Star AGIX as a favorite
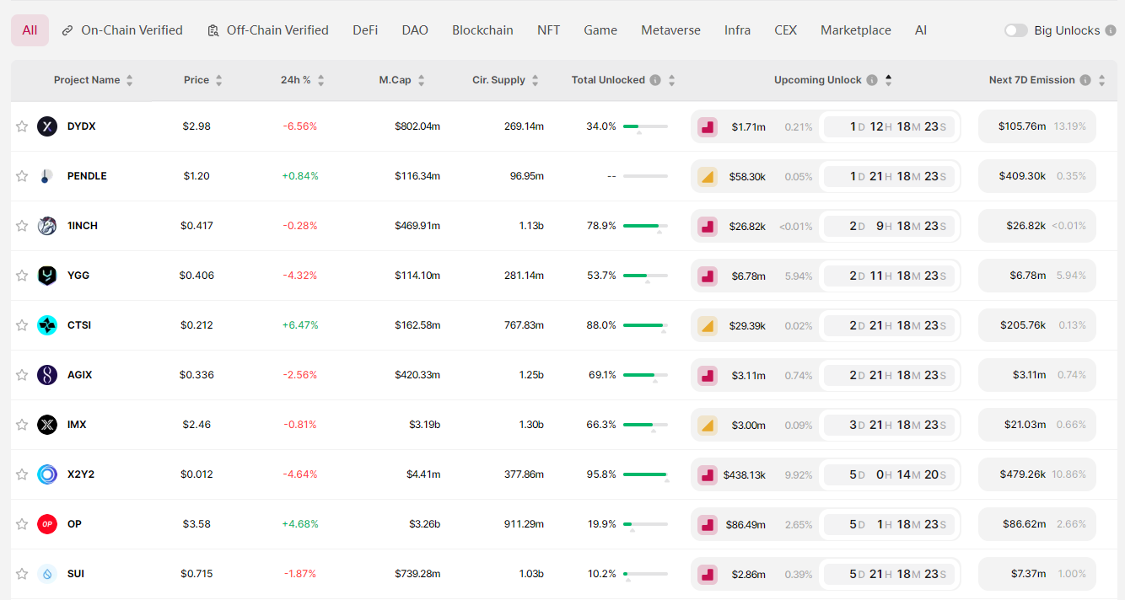The height and width of the screenshot is (600, 1125). 22,375
